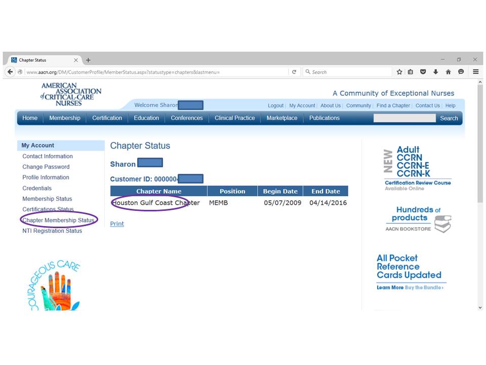Click the reload page icon
486x365 pixels.
click(x=294, y=72)
